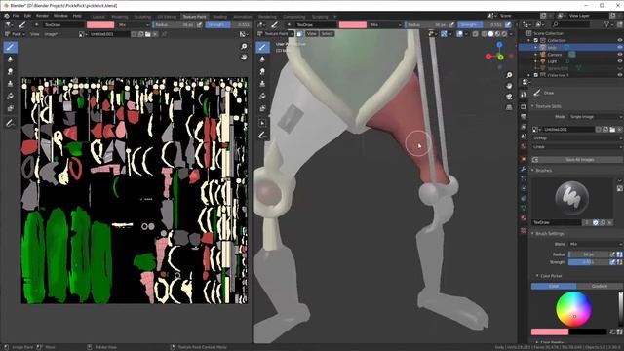Image resolution: width=624 pixels, height=351 pixels.
Task: Select the Smear tool in image editor
Action: click(x=10, y=71)
